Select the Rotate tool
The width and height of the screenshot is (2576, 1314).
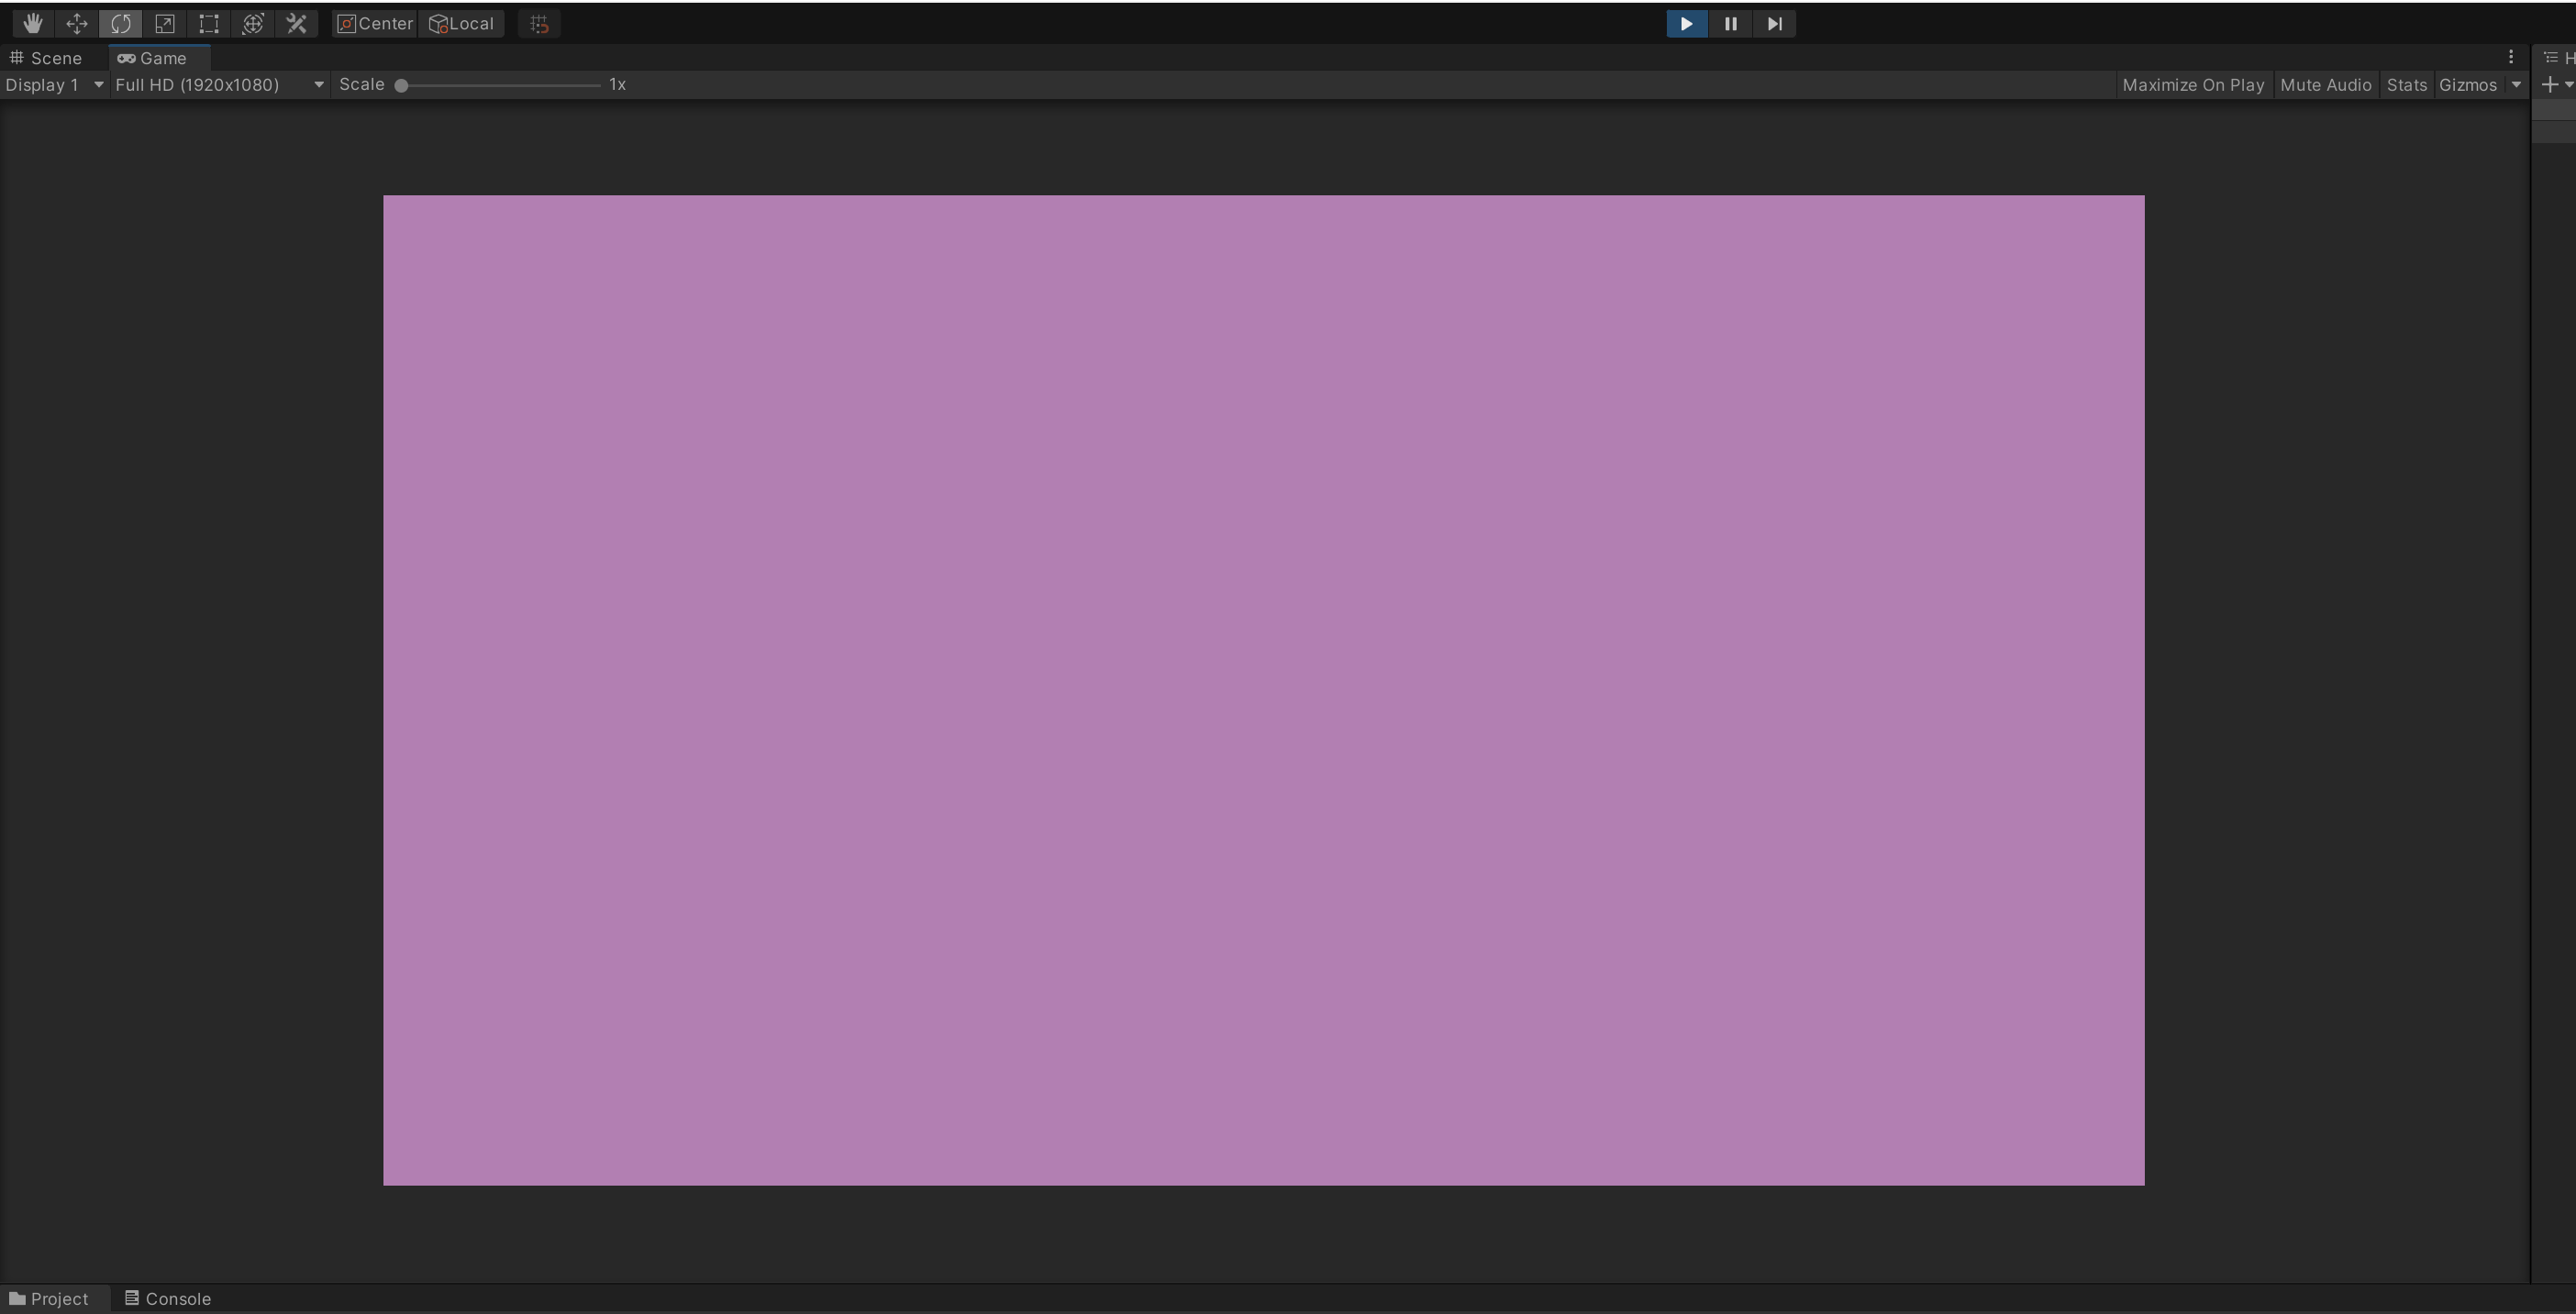pyautogui.click(x=121, y=23)
